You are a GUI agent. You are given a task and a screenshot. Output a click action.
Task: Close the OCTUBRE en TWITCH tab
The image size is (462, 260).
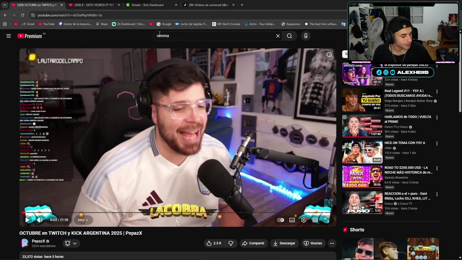pos(61,5)
